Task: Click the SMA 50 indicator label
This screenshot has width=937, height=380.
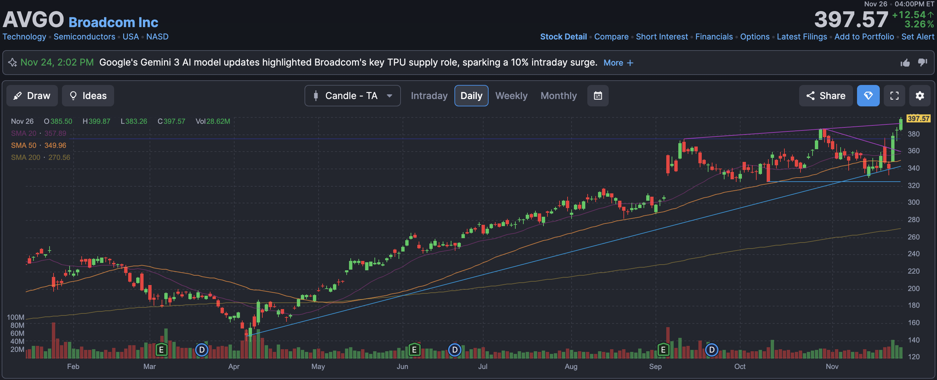Action: (x=24, y=146)
